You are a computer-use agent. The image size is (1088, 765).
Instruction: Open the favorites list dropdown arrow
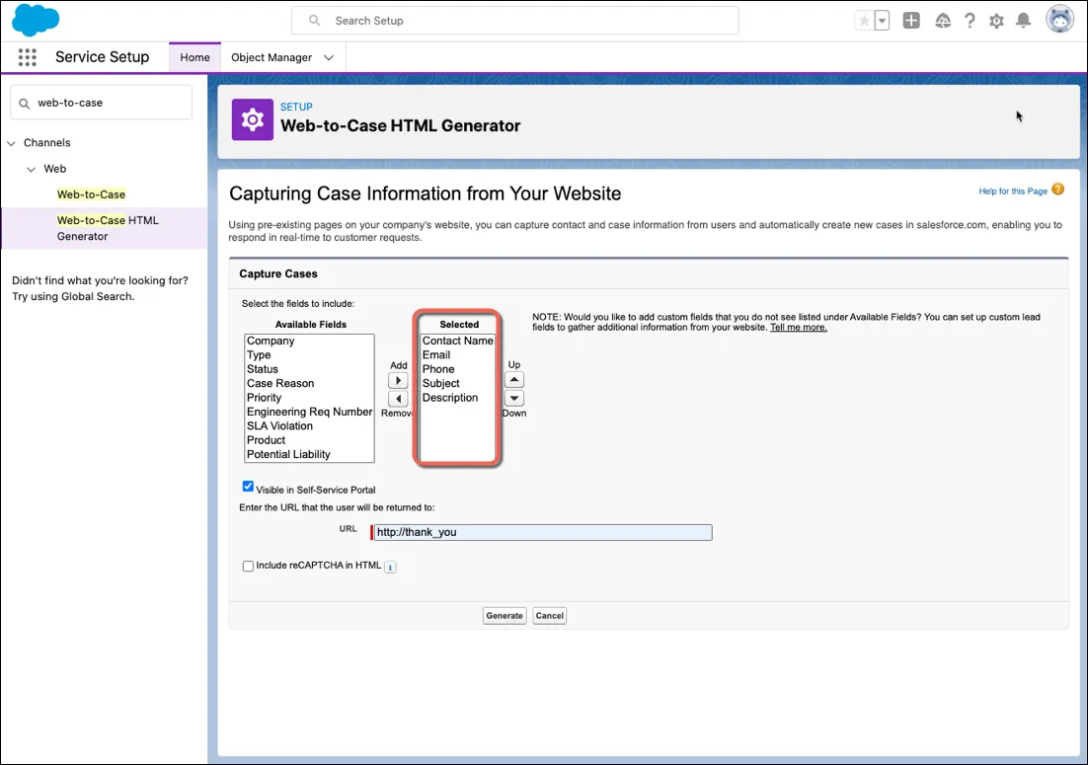pos(882,21)
